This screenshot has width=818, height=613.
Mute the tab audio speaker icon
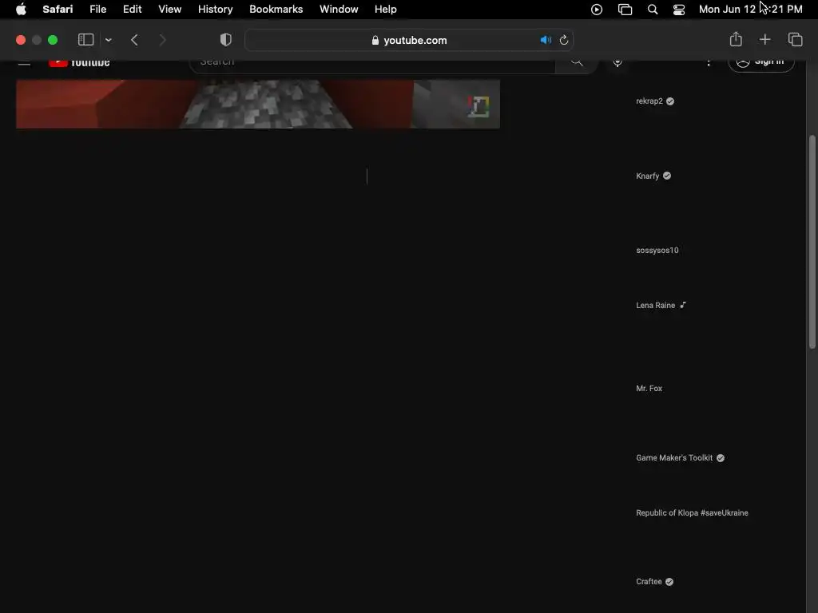546,40
